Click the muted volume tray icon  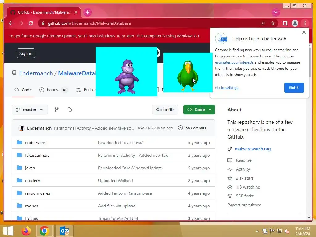click(287, 231)
